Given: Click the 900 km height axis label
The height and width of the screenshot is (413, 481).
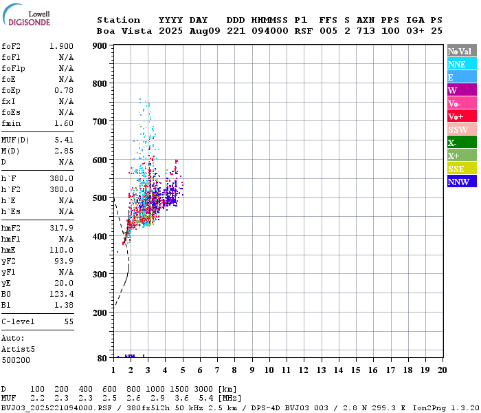Looking at the screenshot, I should click(x=100, y=46).
